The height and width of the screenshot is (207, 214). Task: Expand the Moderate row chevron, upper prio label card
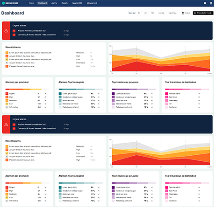pos(45,100)
